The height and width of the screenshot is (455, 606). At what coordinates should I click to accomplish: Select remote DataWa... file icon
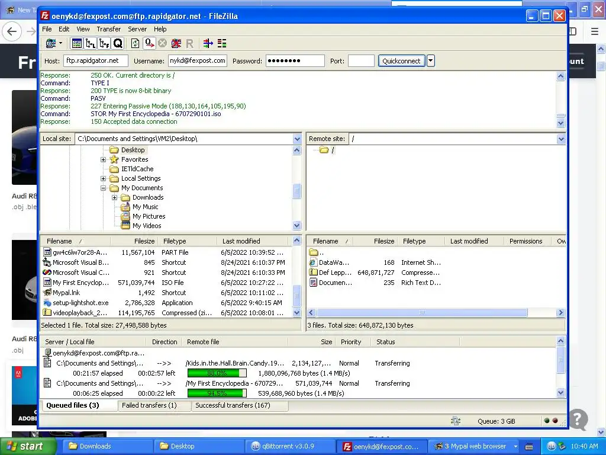313,262
